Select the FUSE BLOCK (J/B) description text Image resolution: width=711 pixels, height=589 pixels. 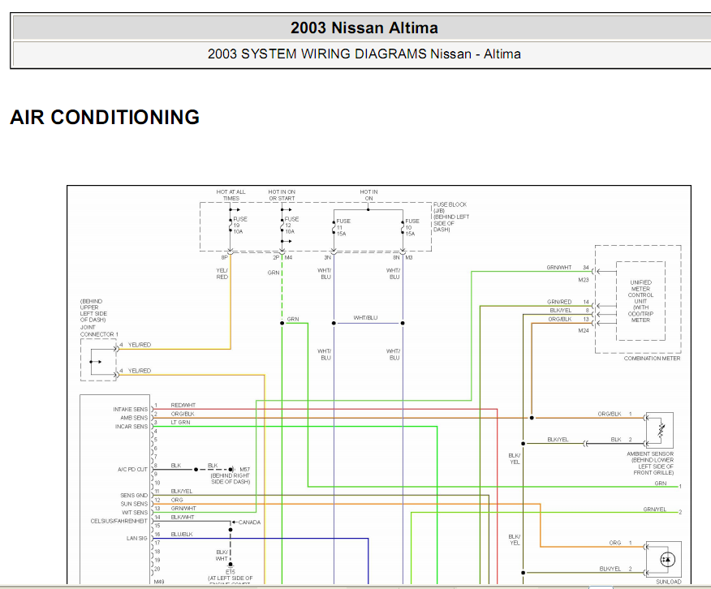(x=451, y=217)
